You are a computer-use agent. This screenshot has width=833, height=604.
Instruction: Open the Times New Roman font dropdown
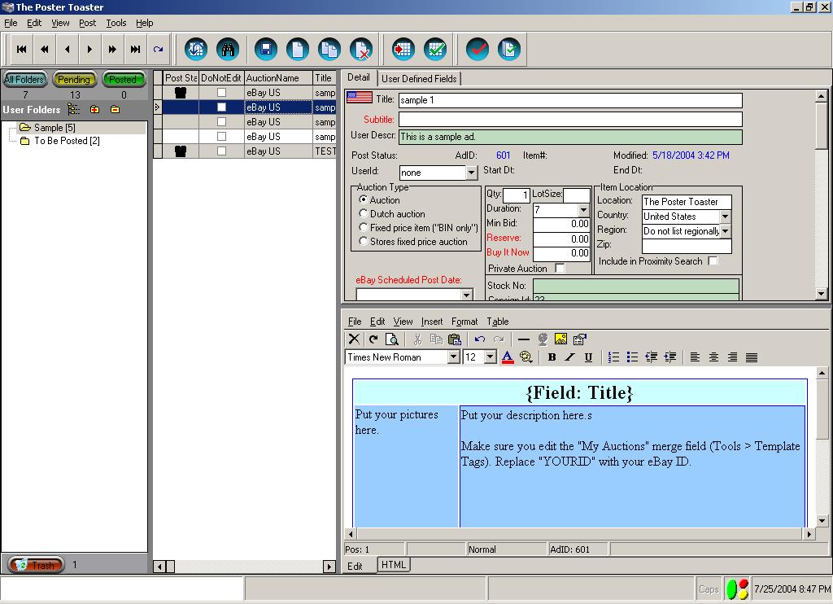tap(453, 357)
